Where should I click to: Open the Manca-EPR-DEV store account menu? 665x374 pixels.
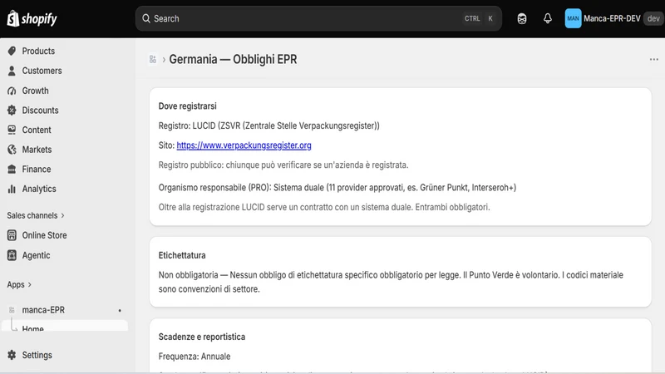[613, 18]
